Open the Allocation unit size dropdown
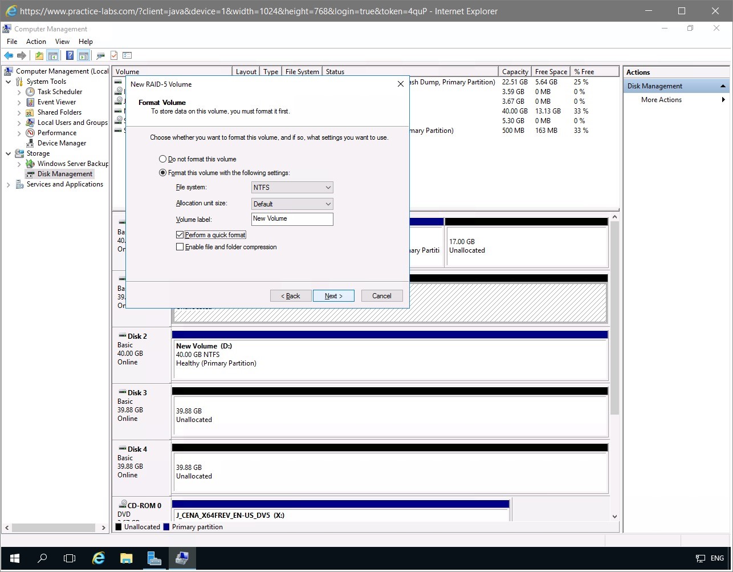This screenshot has height=572, width=733. coord(292,204)
